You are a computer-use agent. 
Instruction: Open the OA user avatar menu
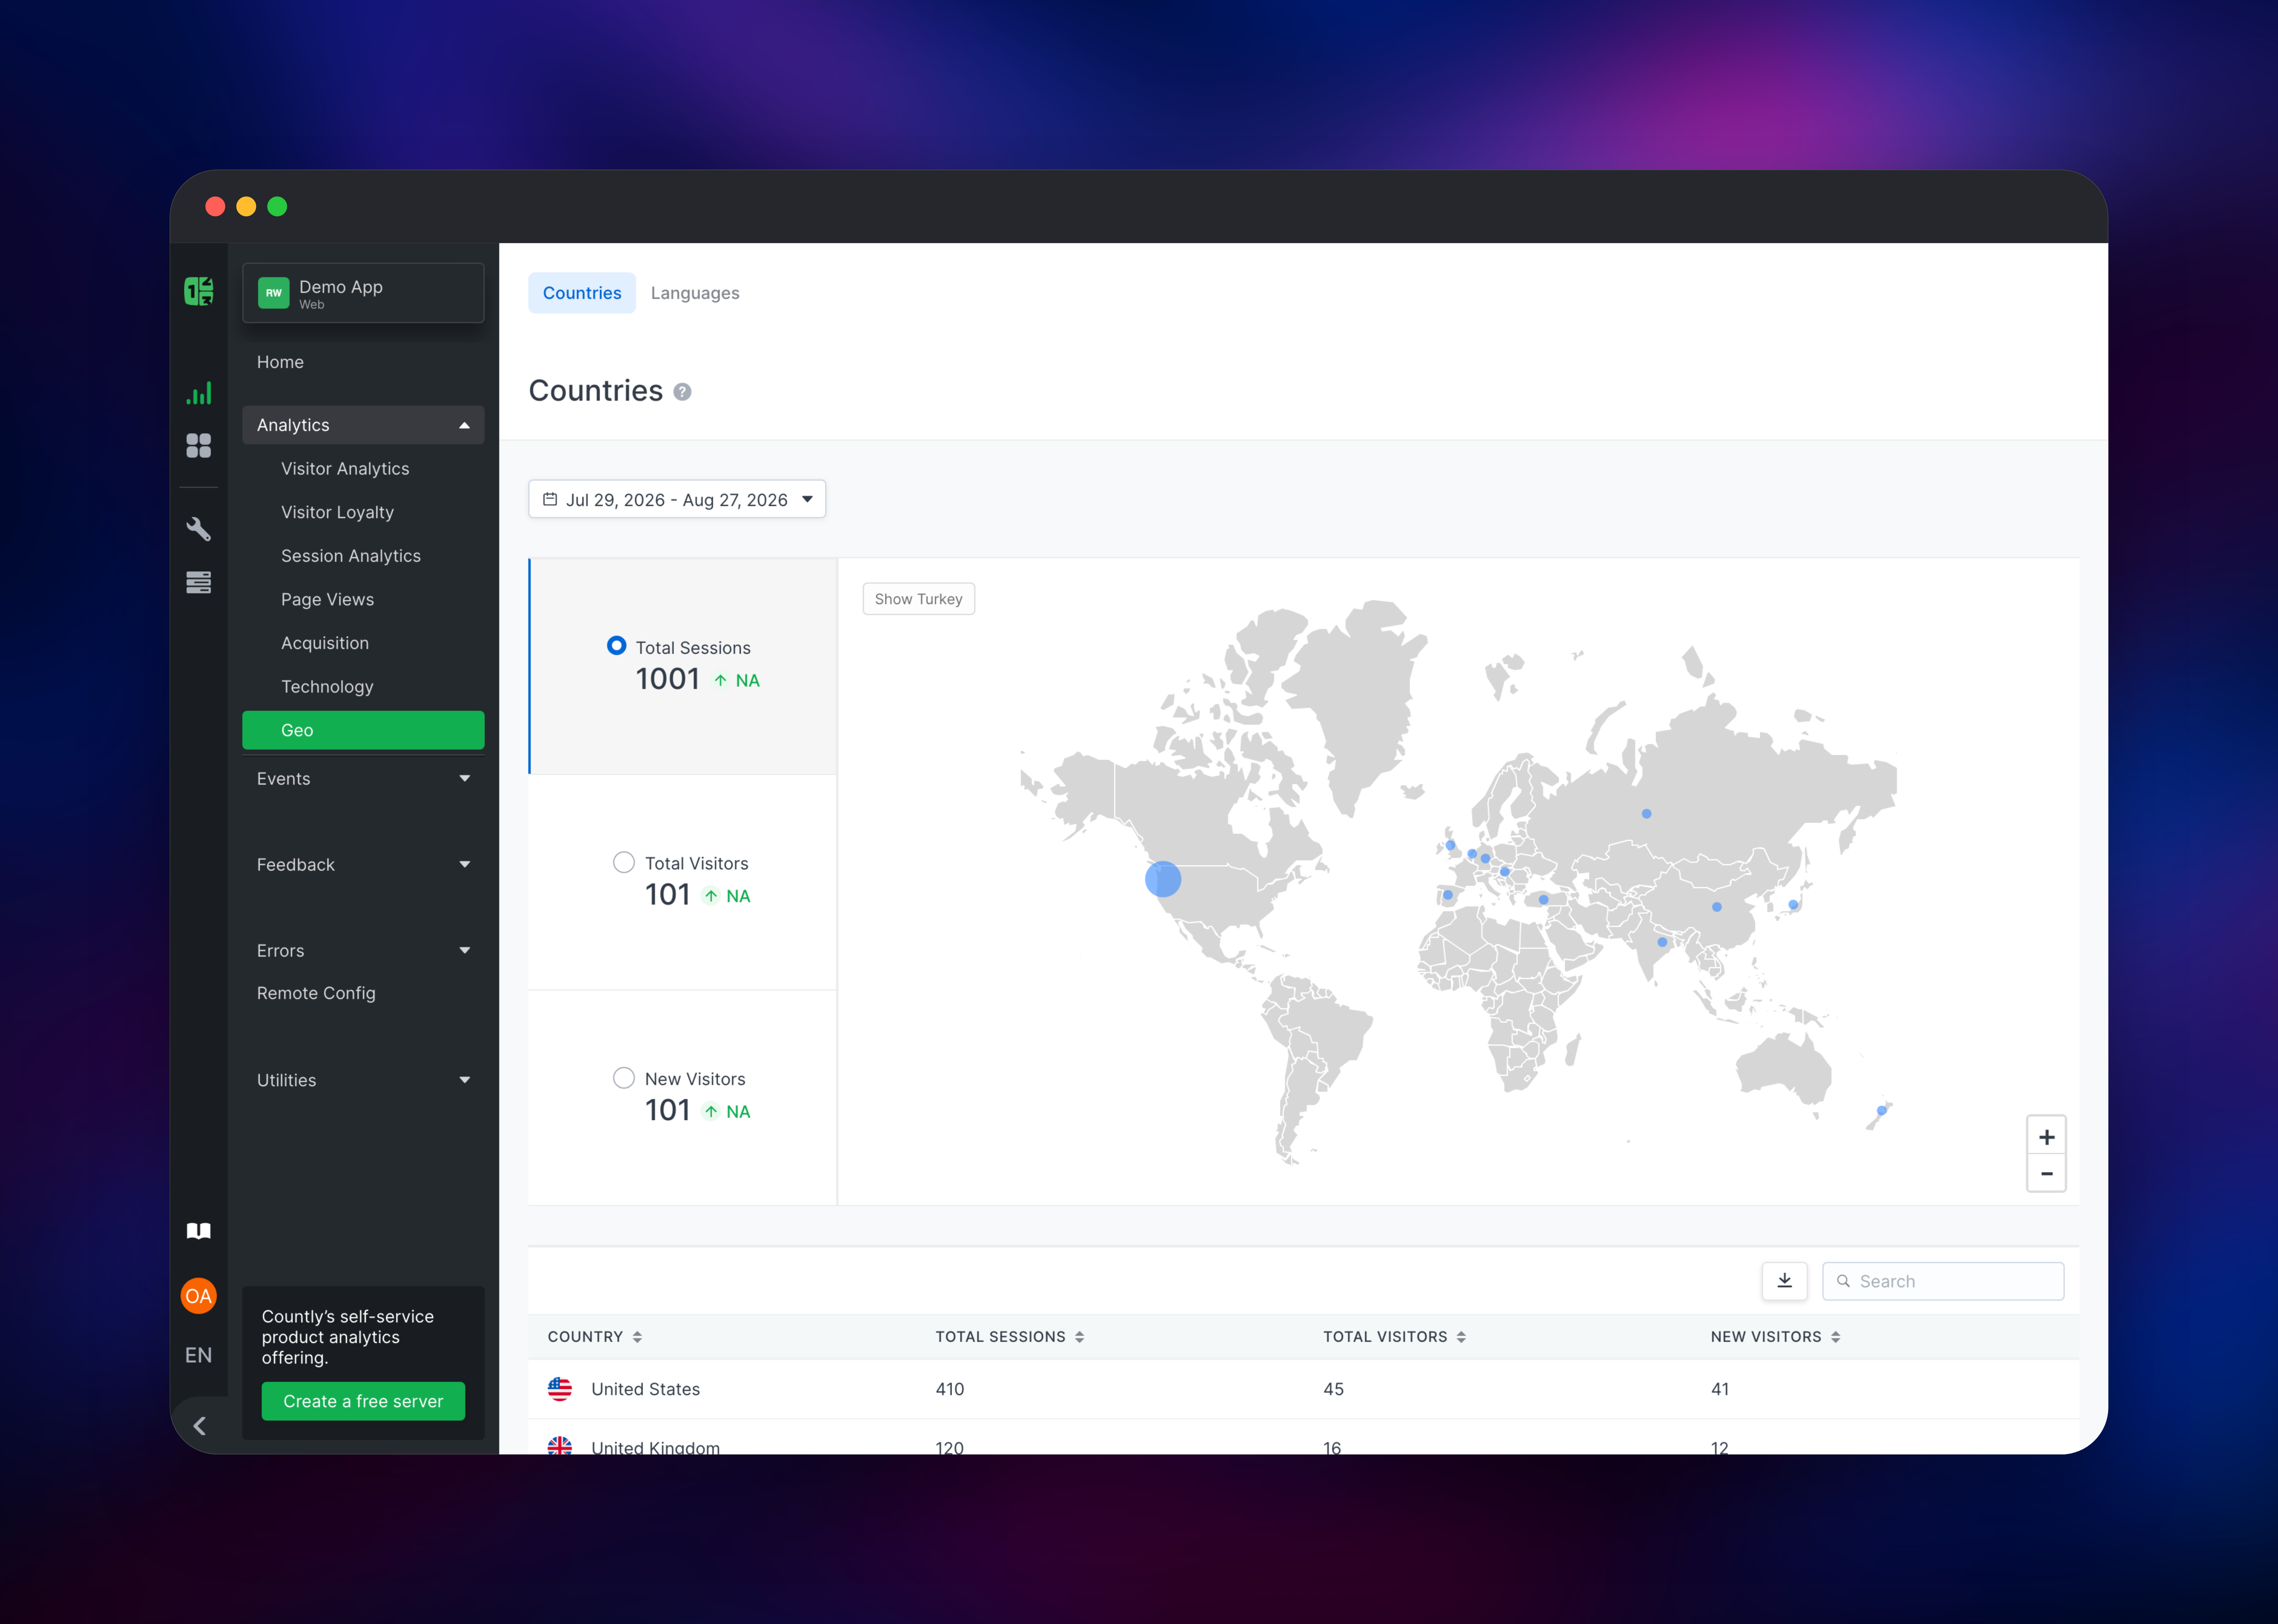(x=199, y=1296)
